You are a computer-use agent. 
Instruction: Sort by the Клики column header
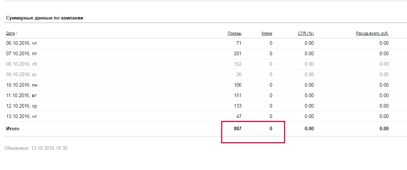tap(267, 33)
